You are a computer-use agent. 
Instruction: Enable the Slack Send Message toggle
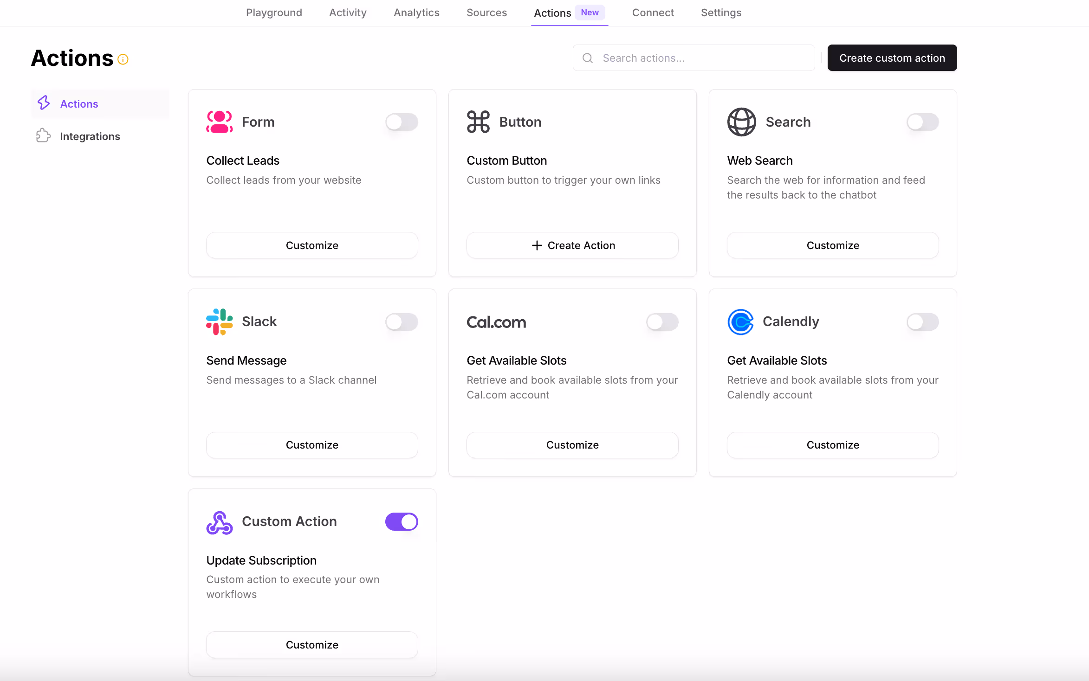coord(402,321)
